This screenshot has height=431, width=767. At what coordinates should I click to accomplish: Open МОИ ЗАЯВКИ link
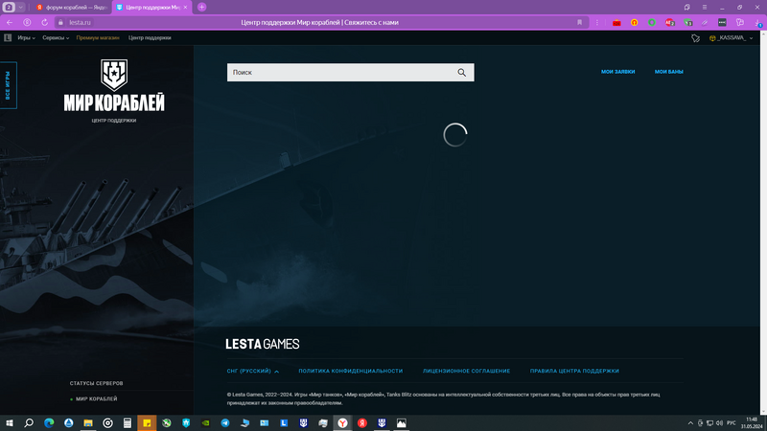tap(617, 72)
